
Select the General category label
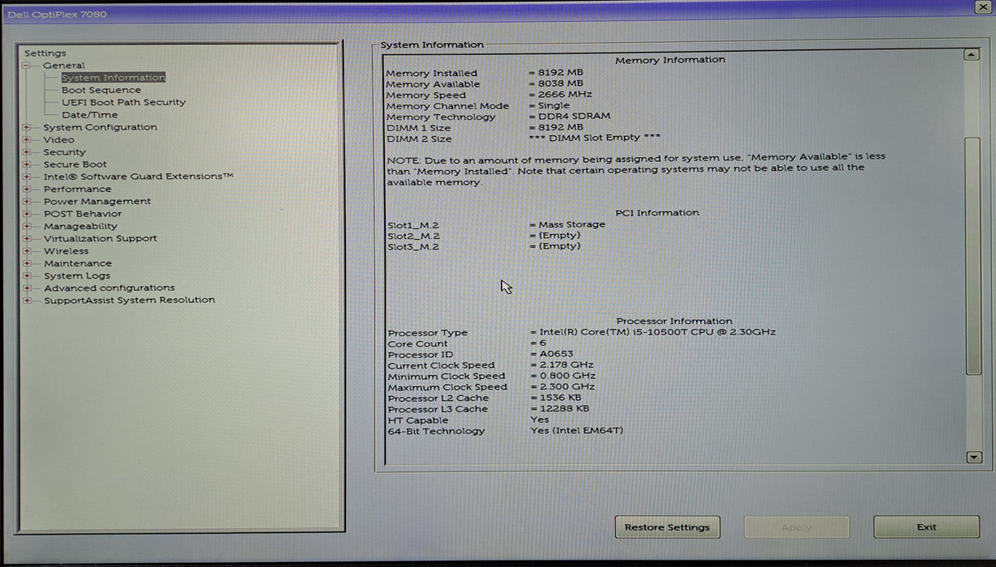pyautogui.click(x=64, y=66)
